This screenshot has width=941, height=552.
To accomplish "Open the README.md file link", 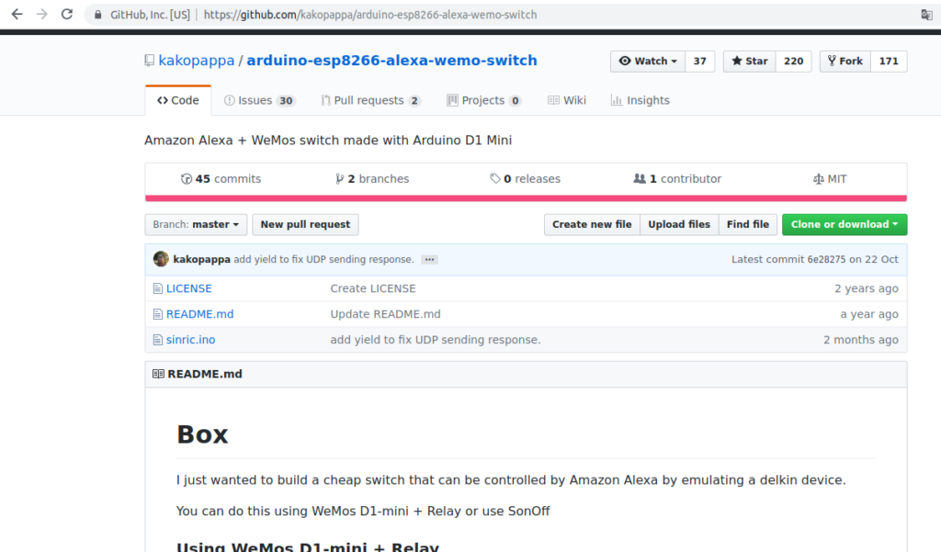I will (x=199, y=314).
